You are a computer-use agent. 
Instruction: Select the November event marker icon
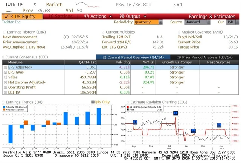coord(193,131)
